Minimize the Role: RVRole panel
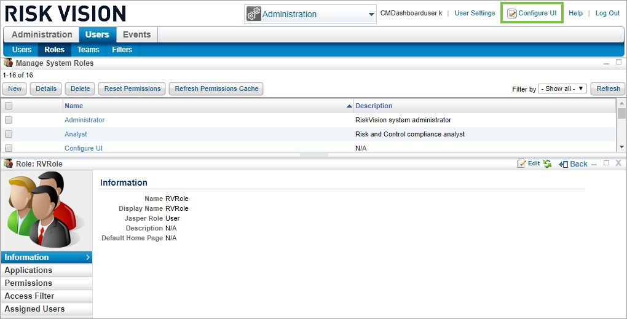This screenshot has height=319, width=627. 594,164
